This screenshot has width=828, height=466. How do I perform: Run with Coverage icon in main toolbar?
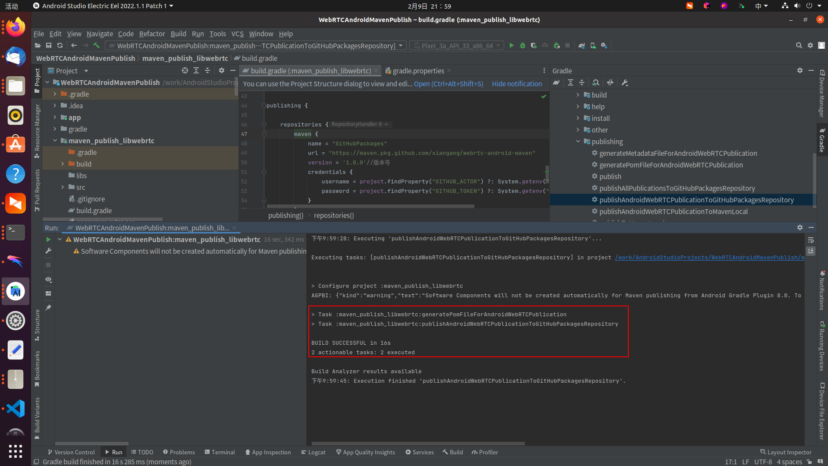coord(534,45)
